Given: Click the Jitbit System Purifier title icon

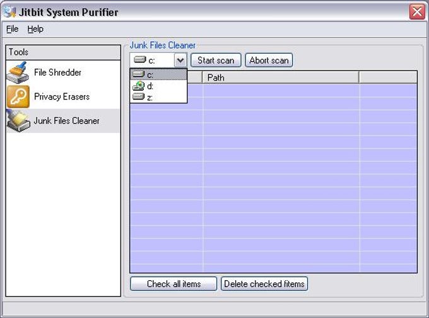Looking at the screenshot, I should tap(10, 12).
